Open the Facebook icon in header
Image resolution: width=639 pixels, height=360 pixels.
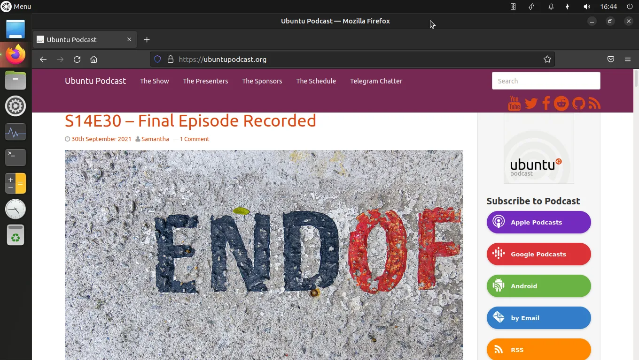coord(546,103)
